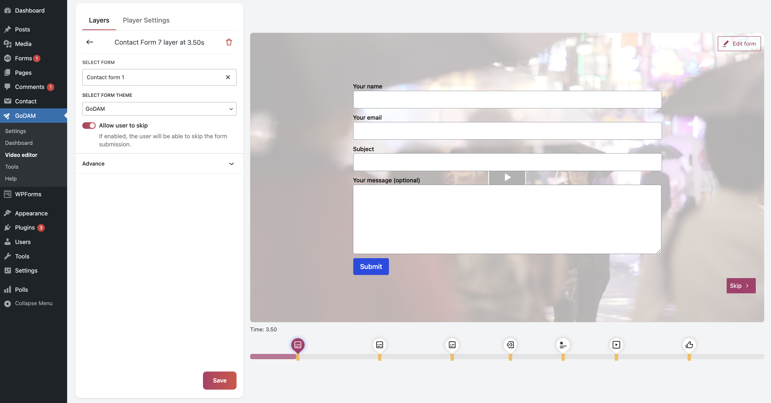Click the Plugins label in the sidebar
The height and width of the screenshot is (403, 771).
point(25,227)
